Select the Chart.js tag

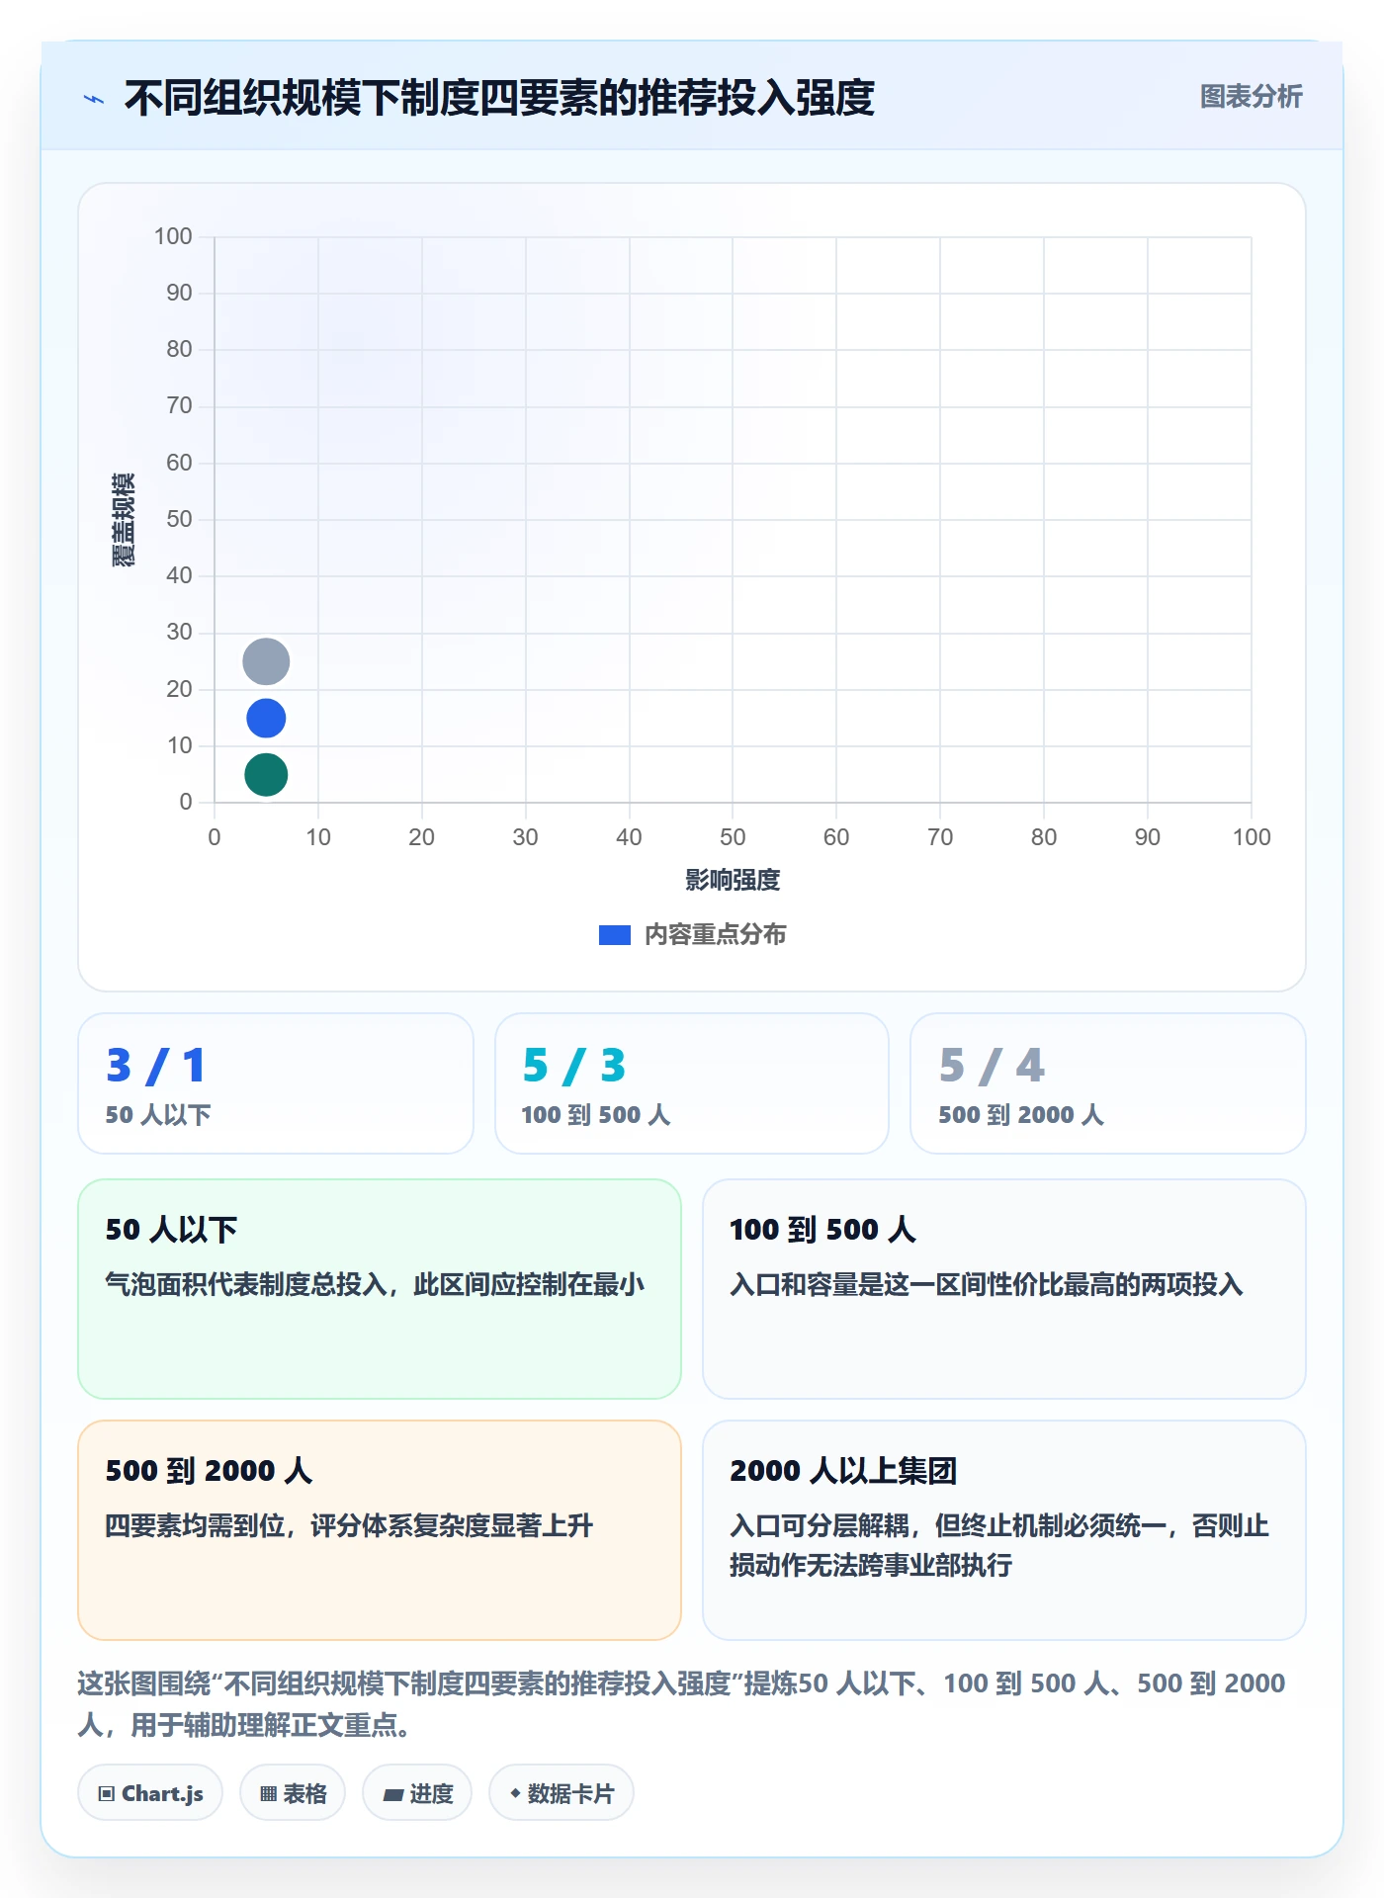pos(150,1793)
